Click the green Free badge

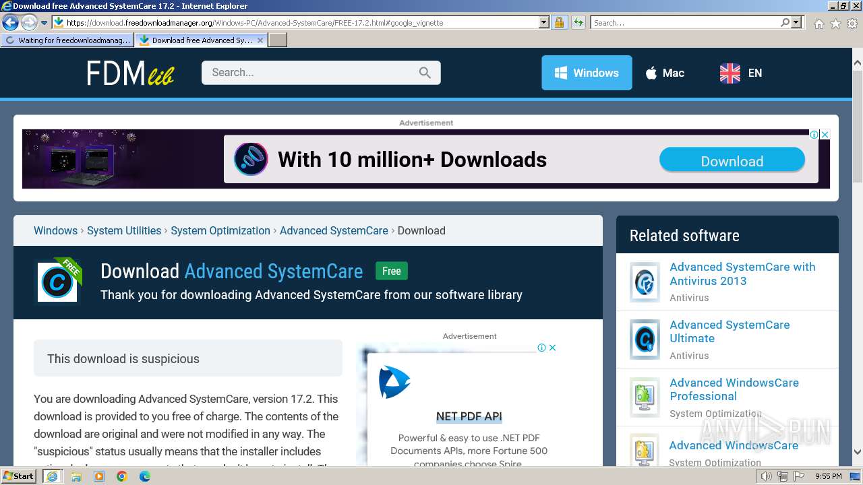[392, 271]
